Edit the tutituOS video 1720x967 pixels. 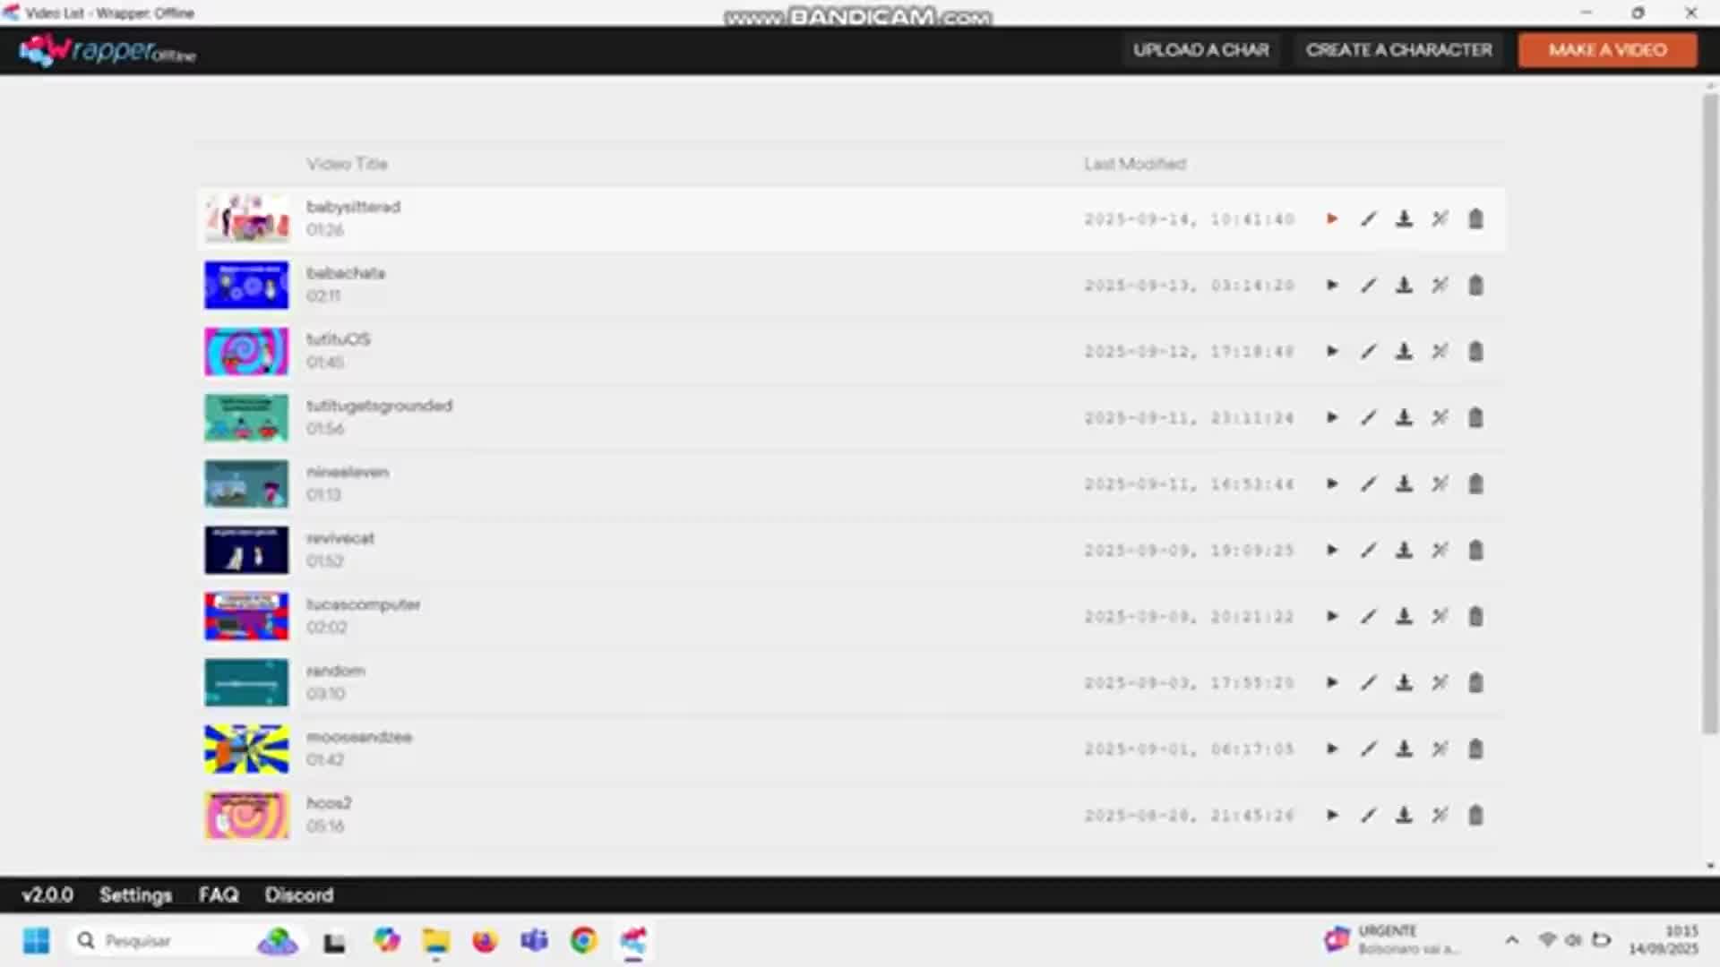pyautogui.click(x=1368, y=351)
